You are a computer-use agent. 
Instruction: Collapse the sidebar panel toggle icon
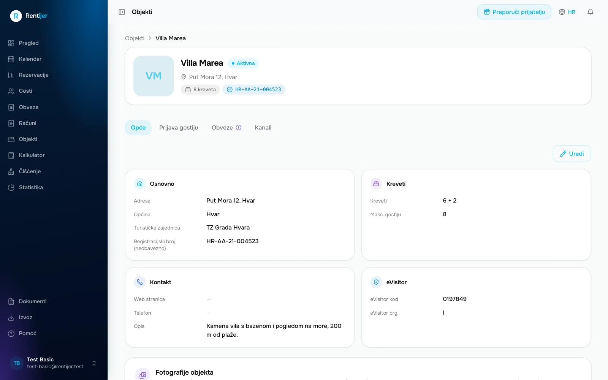[x=122, y=12]
